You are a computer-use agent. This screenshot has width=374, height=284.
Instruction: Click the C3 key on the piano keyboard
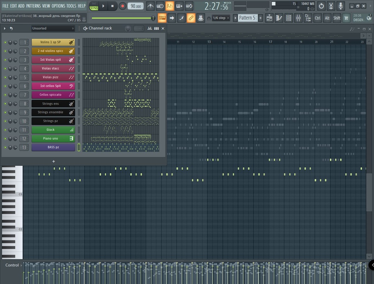pos(12,194)
